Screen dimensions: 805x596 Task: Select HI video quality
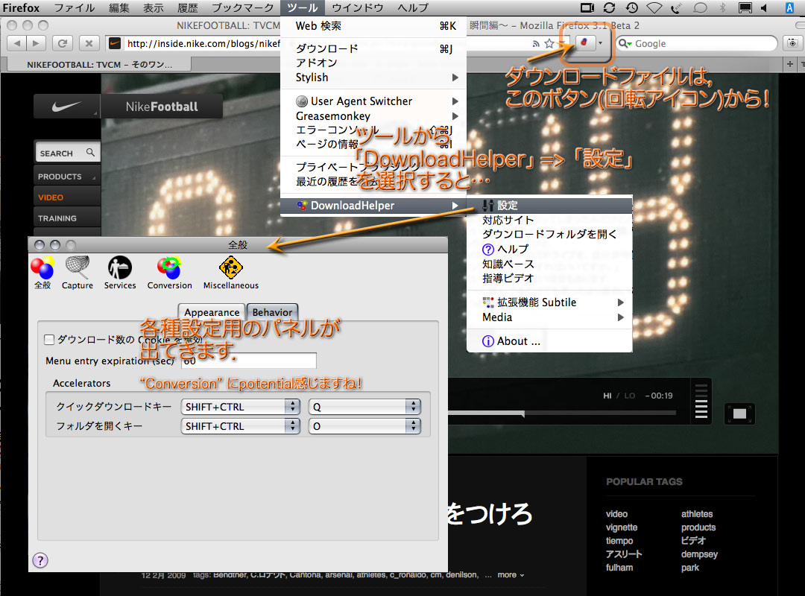(x=607, y=396)
